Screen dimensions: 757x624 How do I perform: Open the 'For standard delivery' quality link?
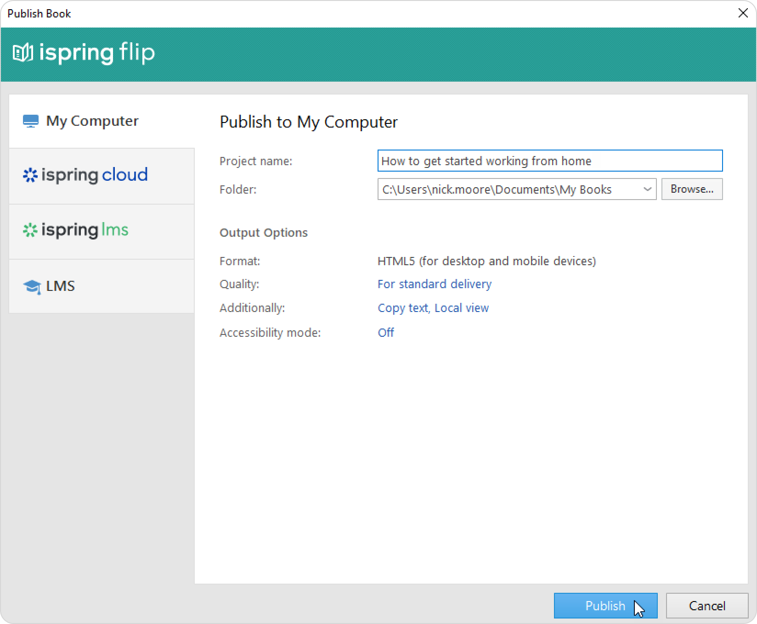[434, 284]
